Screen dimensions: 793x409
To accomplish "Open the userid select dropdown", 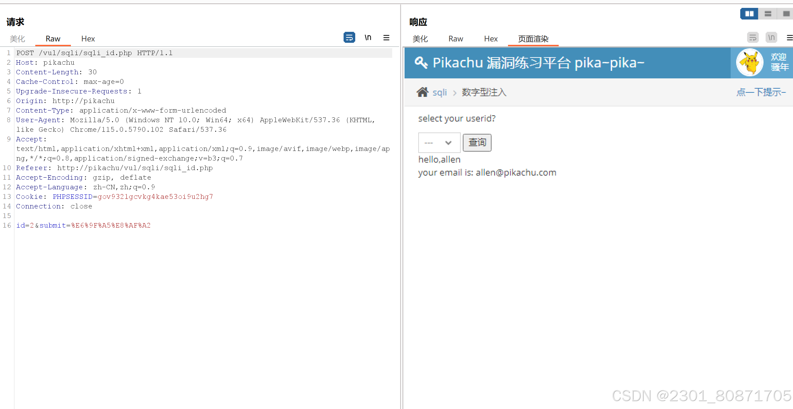I will (x=439, y=143).
